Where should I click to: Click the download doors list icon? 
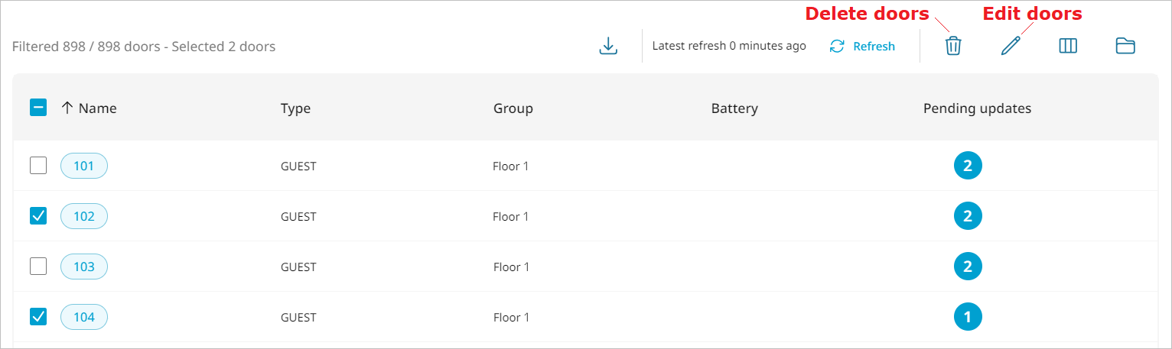coord(608,46)
